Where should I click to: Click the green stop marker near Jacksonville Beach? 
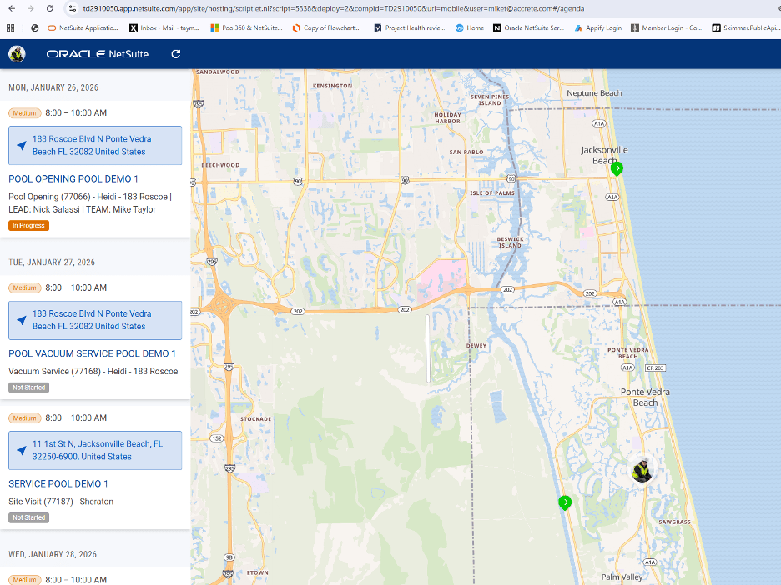tap(617, 168)
